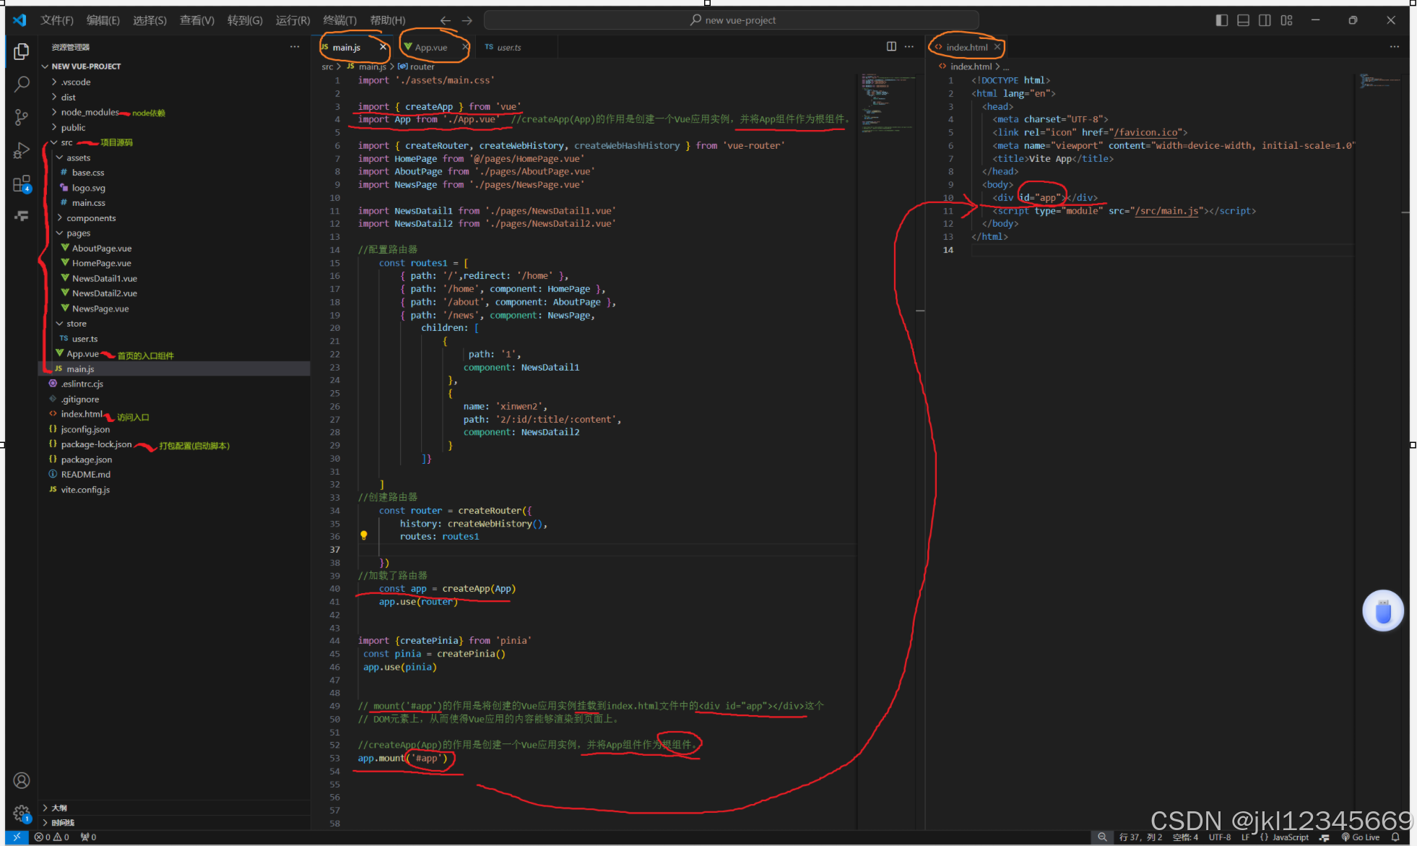The height and width of the screenshot is (846, 1417).
Task: Click the new vue-project search box
Action: [x=732, y=20]
